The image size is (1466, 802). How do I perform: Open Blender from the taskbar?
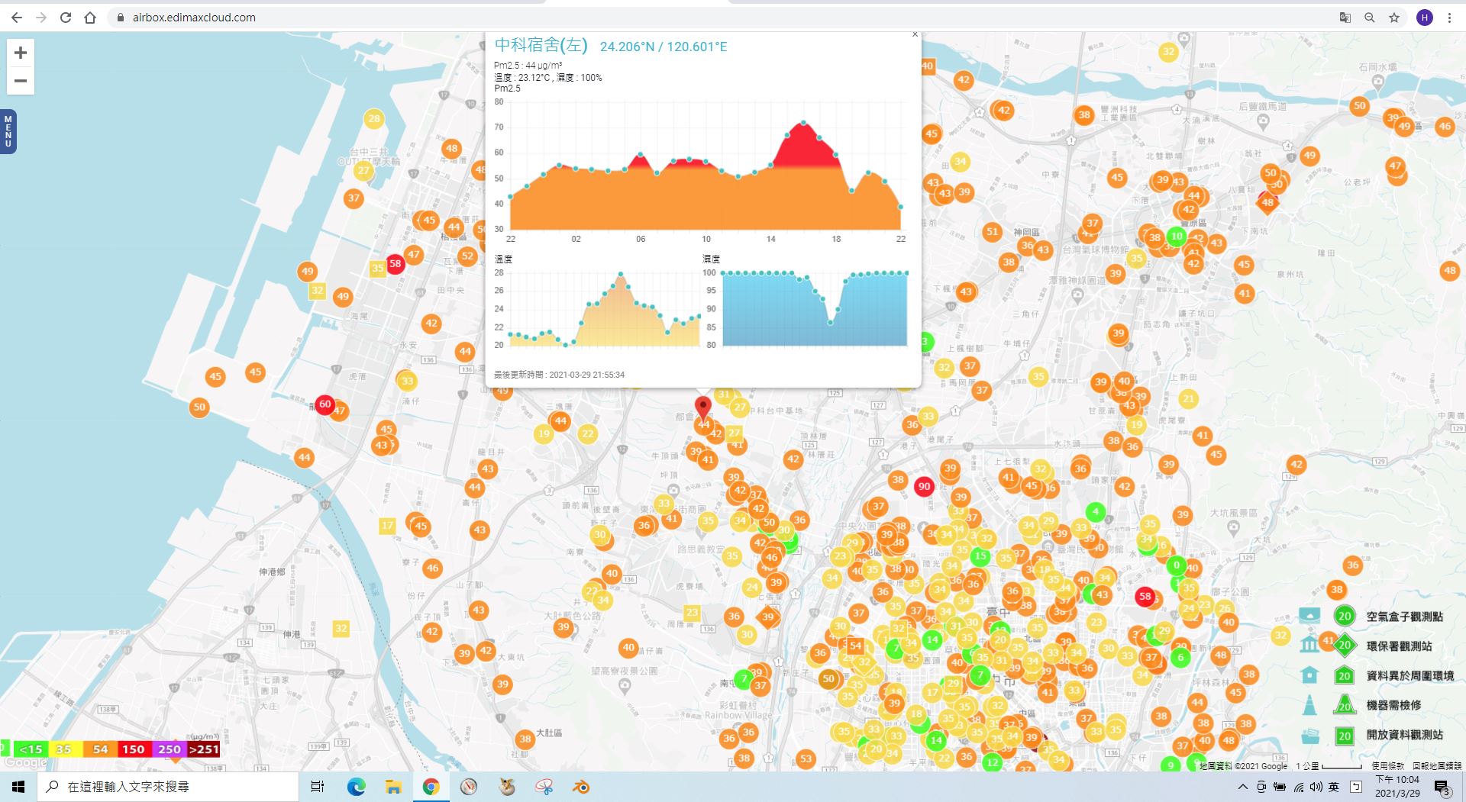[x=581, y=787]
